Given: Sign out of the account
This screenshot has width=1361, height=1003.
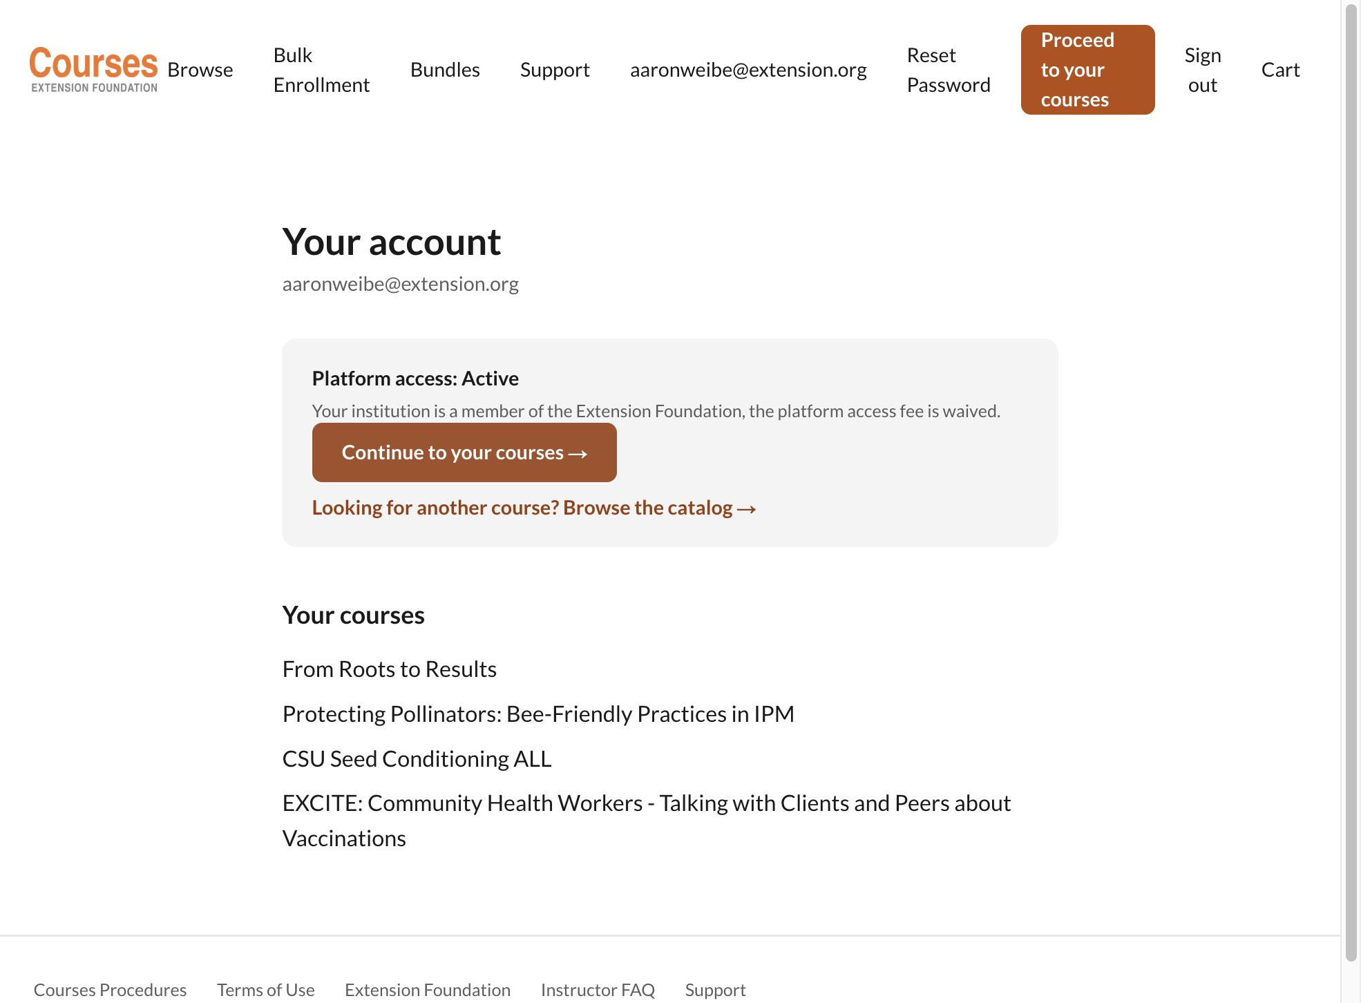Looking at the screenshot, I should [x=1203, y=70].
